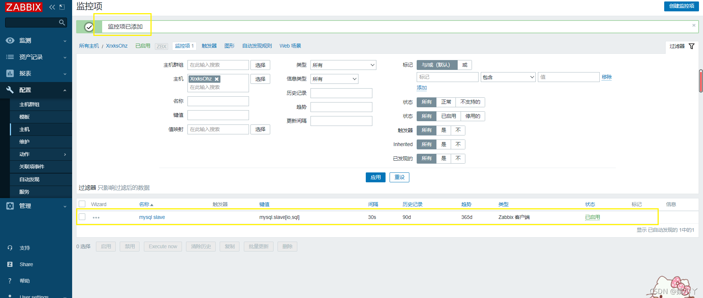Open wizard dots menu for mysql slave

click(96, 217)
